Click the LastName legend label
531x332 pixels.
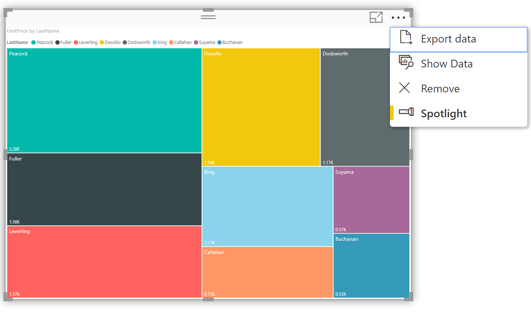pos(17,42)
